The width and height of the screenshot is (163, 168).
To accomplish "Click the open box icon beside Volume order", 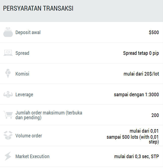I will click(x=8, y=135).
